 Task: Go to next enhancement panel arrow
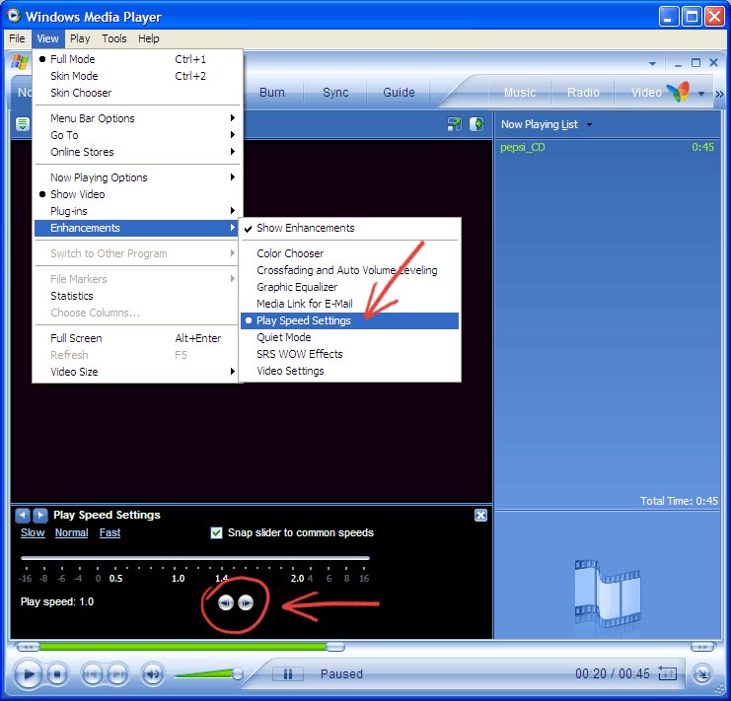click(40, 516)
